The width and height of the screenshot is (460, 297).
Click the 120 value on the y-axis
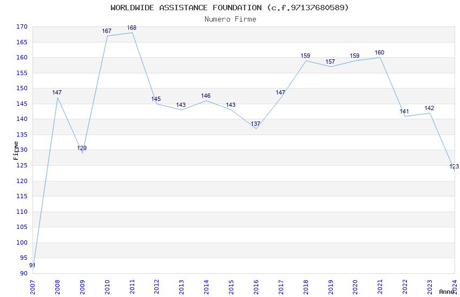(x=22, y=181)
